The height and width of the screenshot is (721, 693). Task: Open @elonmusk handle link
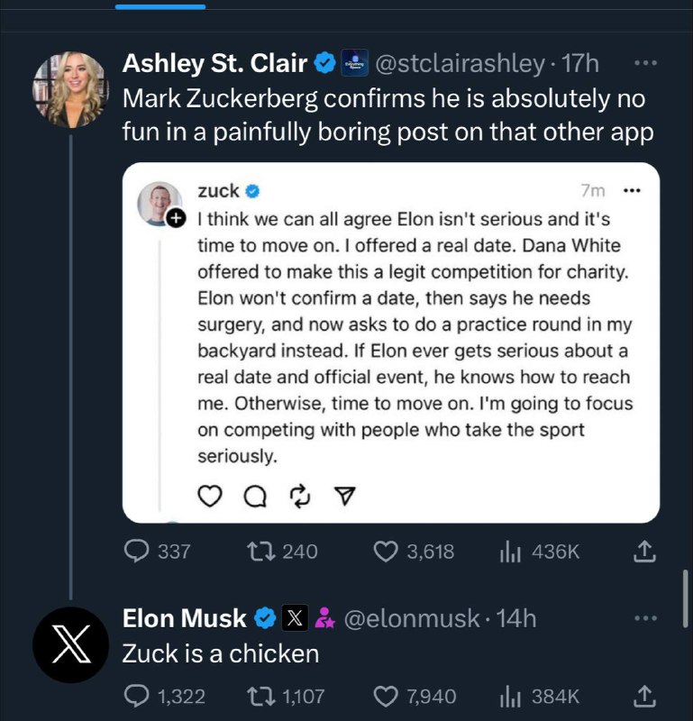click(x=412, y=618)
